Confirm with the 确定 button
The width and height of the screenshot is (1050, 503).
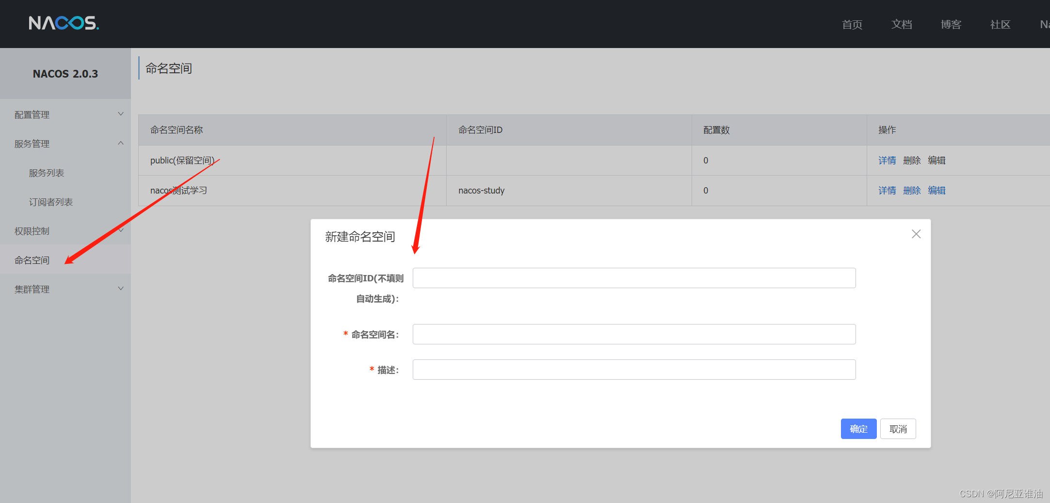858,429
